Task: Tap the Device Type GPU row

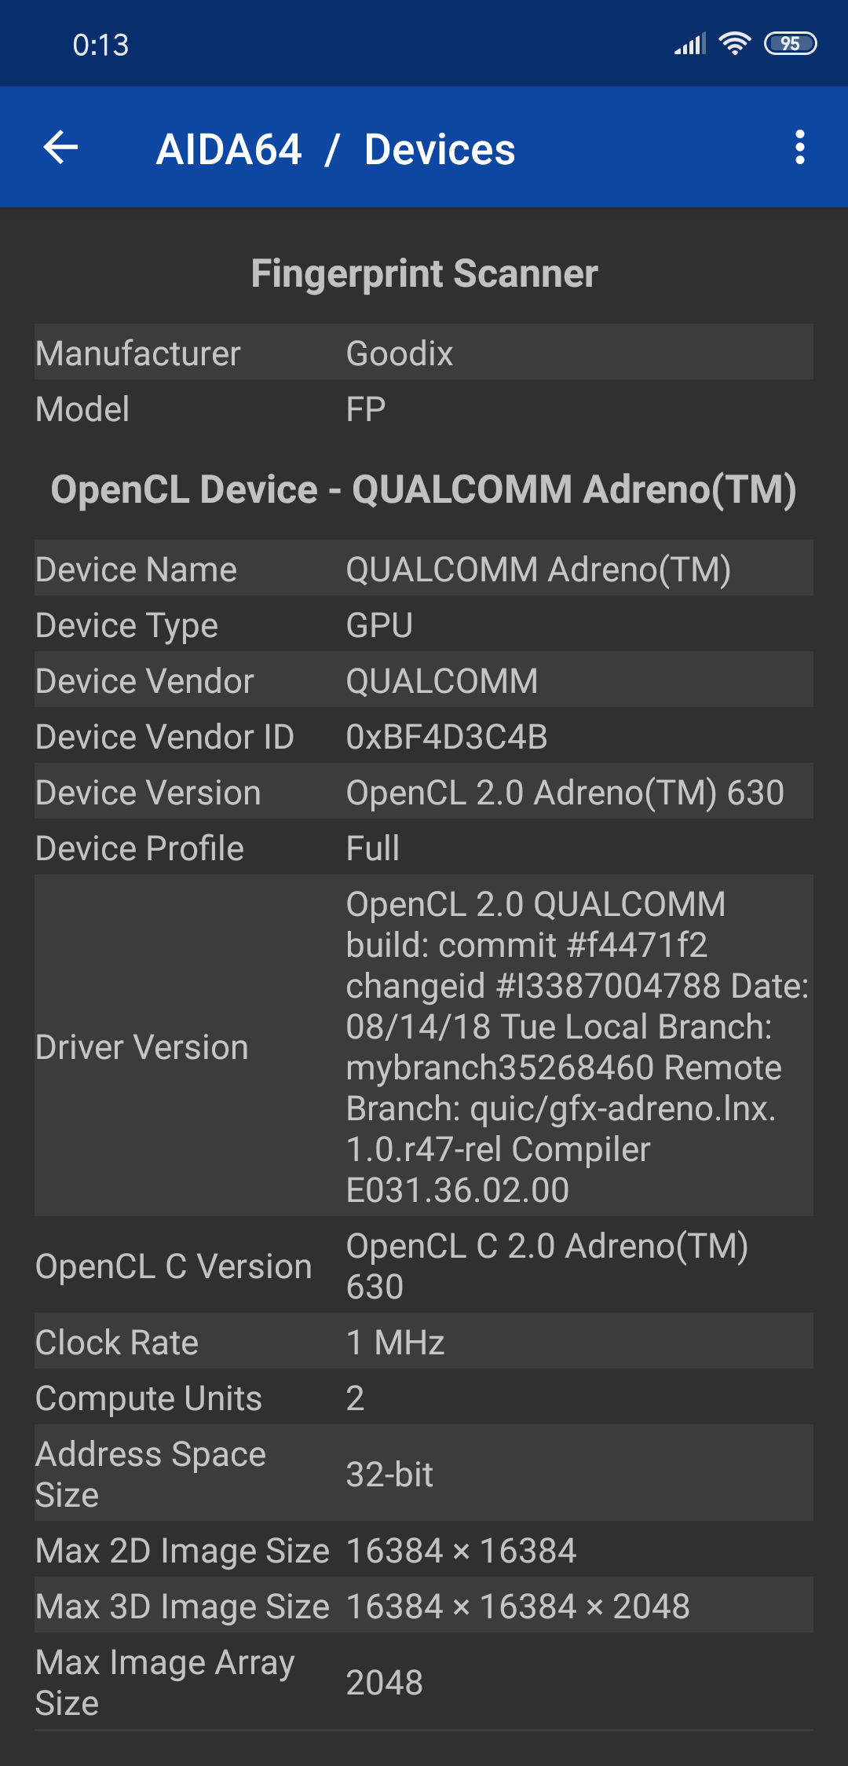Action: pos(424,625)
